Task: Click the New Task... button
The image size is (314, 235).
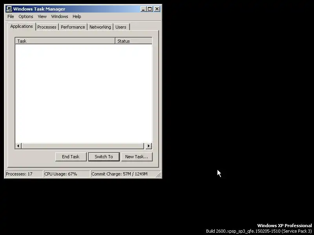Action: 137,157
